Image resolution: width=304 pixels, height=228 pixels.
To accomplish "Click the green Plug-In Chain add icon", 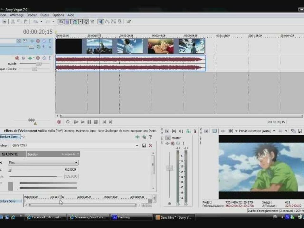I will (137, 137).
